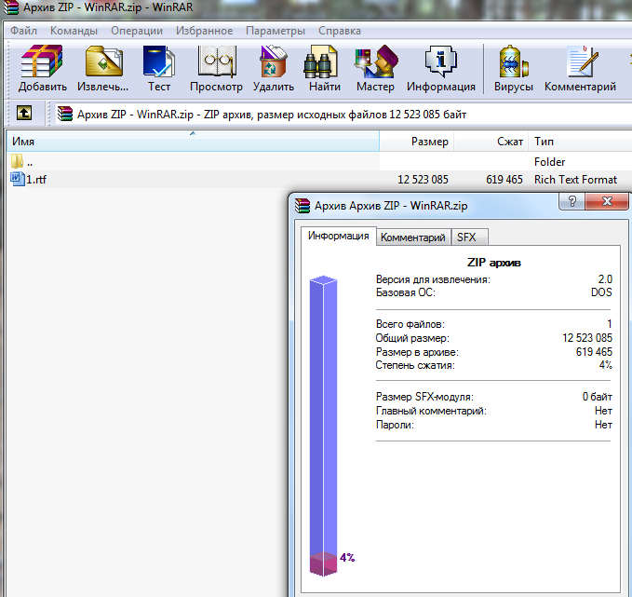
Task: Click the Степень сжатия label
Action: click(415, 365)
